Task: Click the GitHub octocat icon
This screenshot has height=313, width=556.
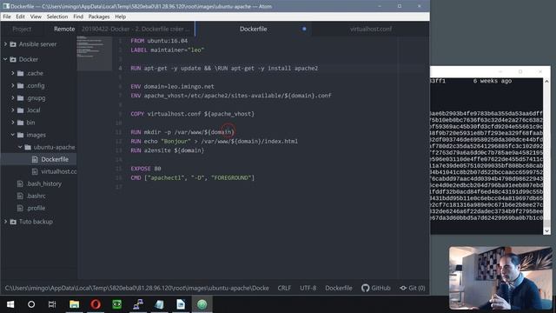Action: point(365,288)
